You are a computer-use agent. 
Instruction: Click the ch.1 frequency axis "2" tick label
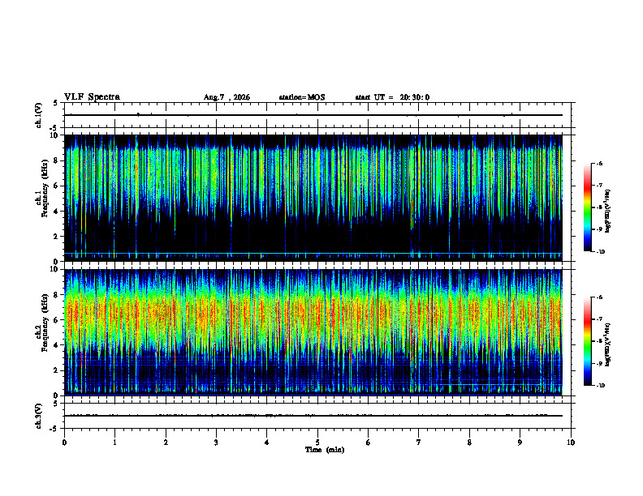(x=57, y=237)
